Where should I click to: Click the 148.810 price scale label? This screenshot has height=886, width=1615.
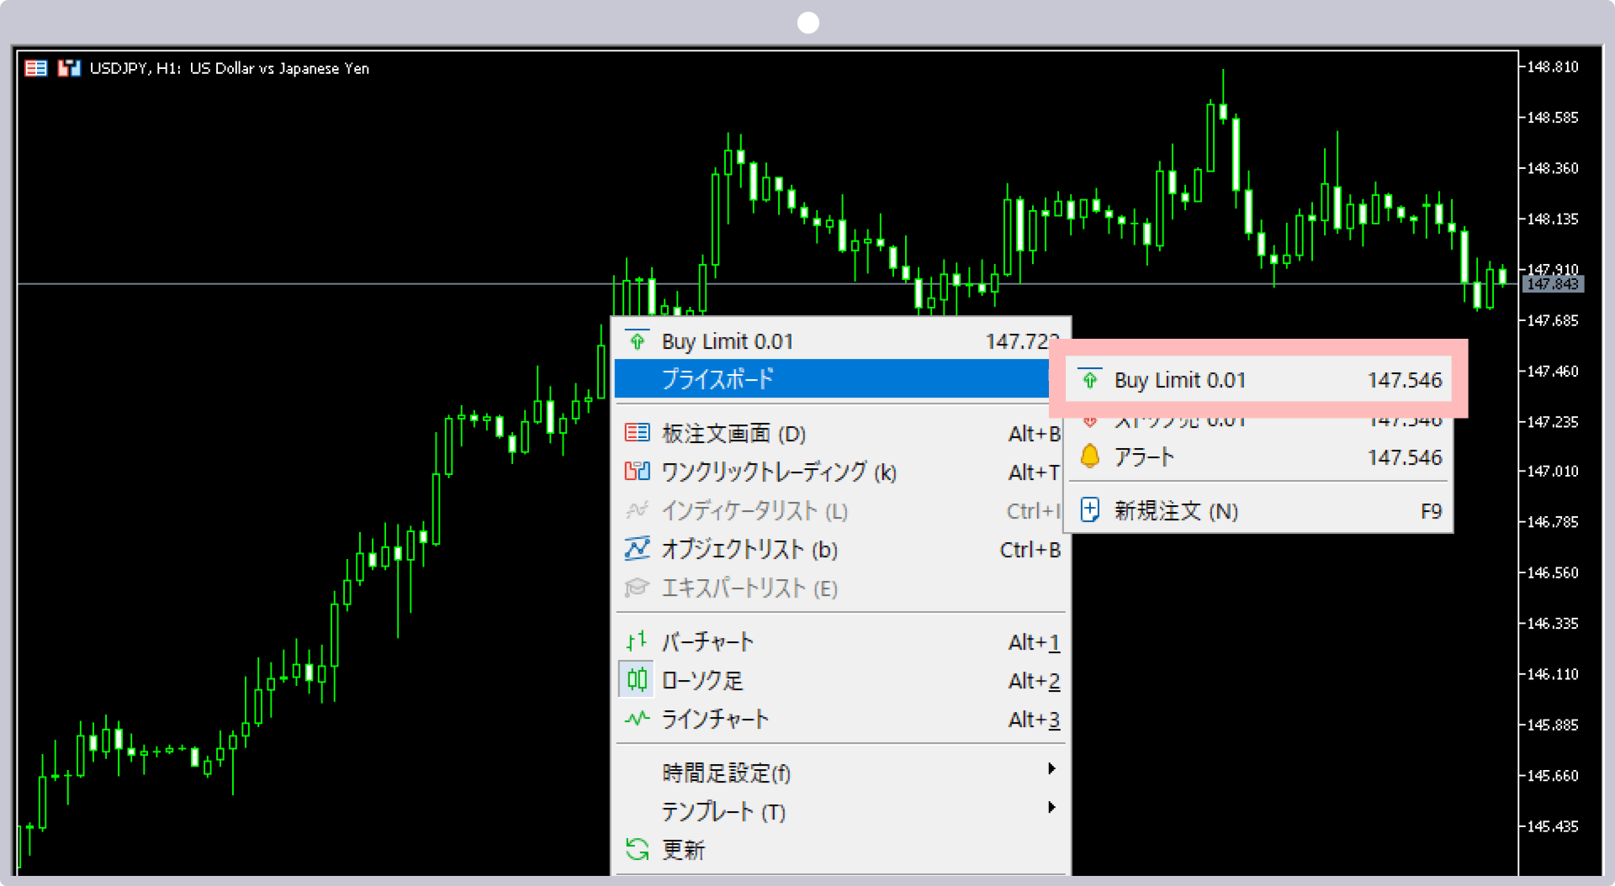click(x=1552, y=66)
